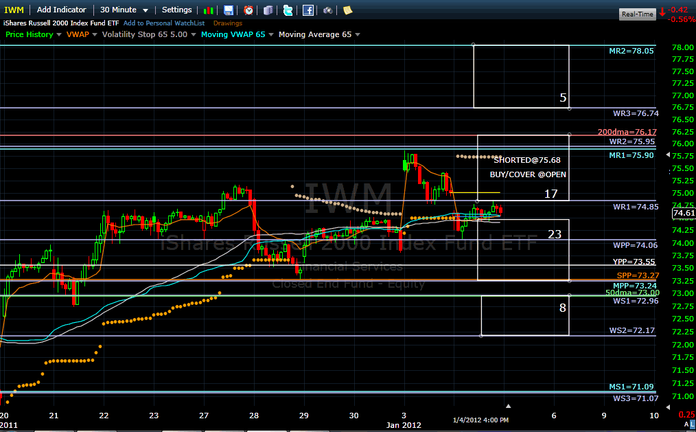Viewport: 696px width, 432px height.
Task: Click the current price tag 74.61
Action: click(x=684, y=214)
